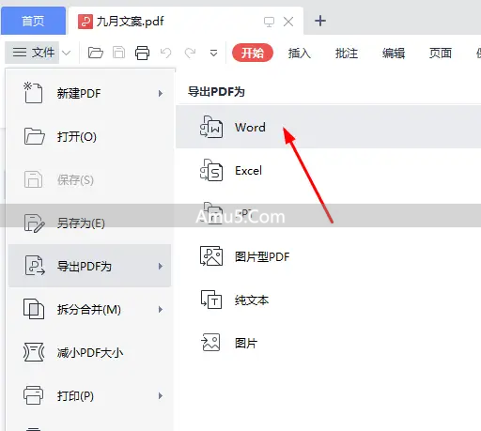Click the 拆分合并 overlapping pages icon

coord(34,309)
